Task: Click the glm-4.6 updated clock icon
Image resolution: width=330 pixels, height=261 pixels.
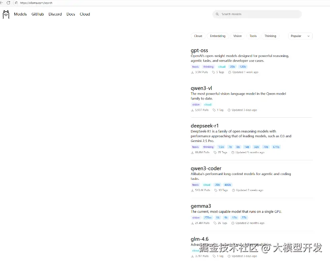Action: pos(229,256)
